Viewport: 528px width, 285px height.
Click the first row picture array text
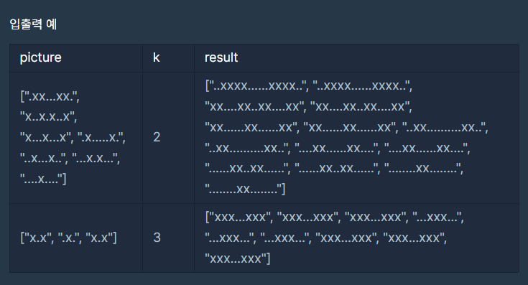click(x=73, y=138)
